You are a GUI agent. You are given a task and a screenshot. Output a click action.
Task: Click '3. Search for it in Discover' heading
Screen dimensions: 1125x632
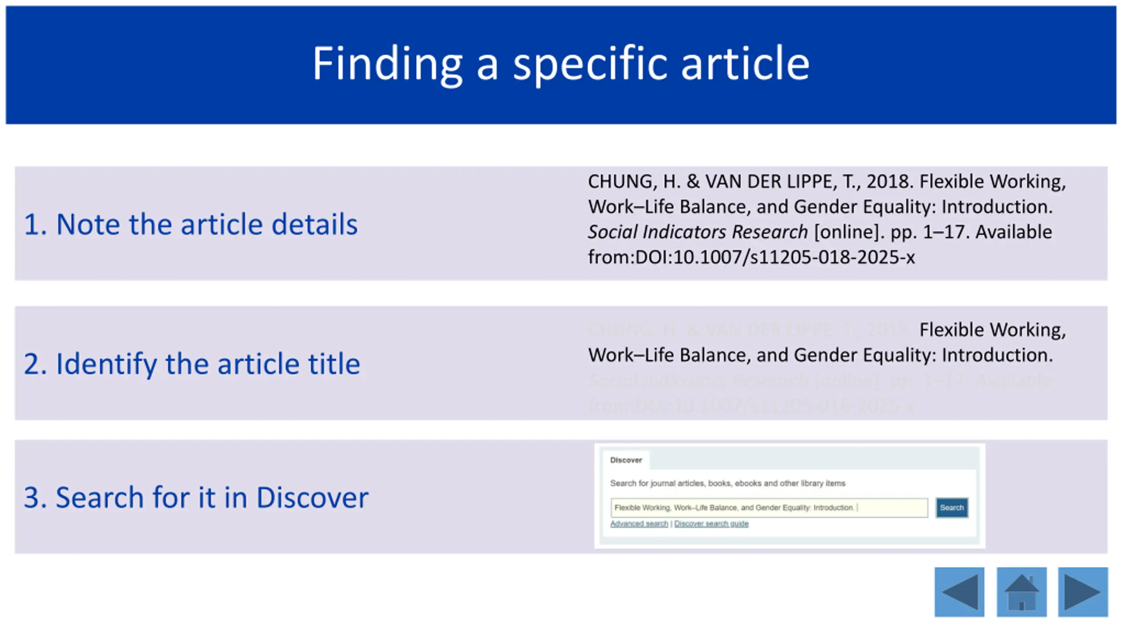[x=196, y=497]
